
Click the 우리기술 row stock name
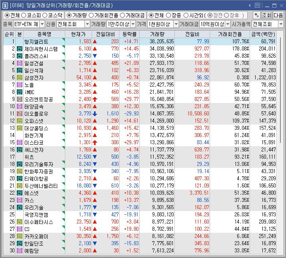coord(34,208)
